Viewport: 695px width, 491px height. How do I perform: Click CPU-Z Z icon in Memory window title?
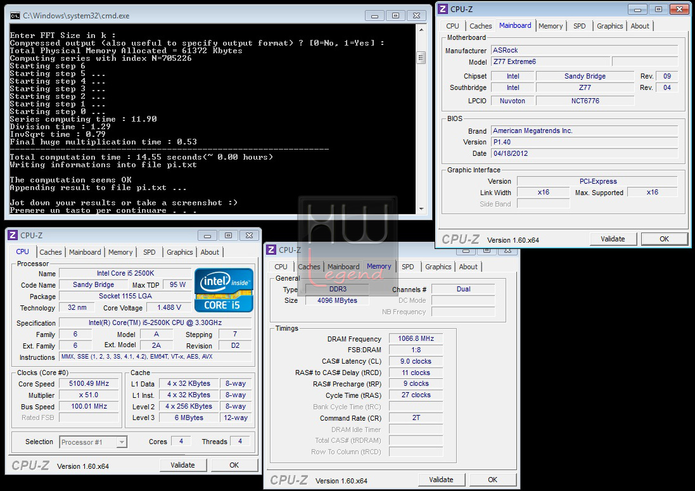click(x=271, y=250)
